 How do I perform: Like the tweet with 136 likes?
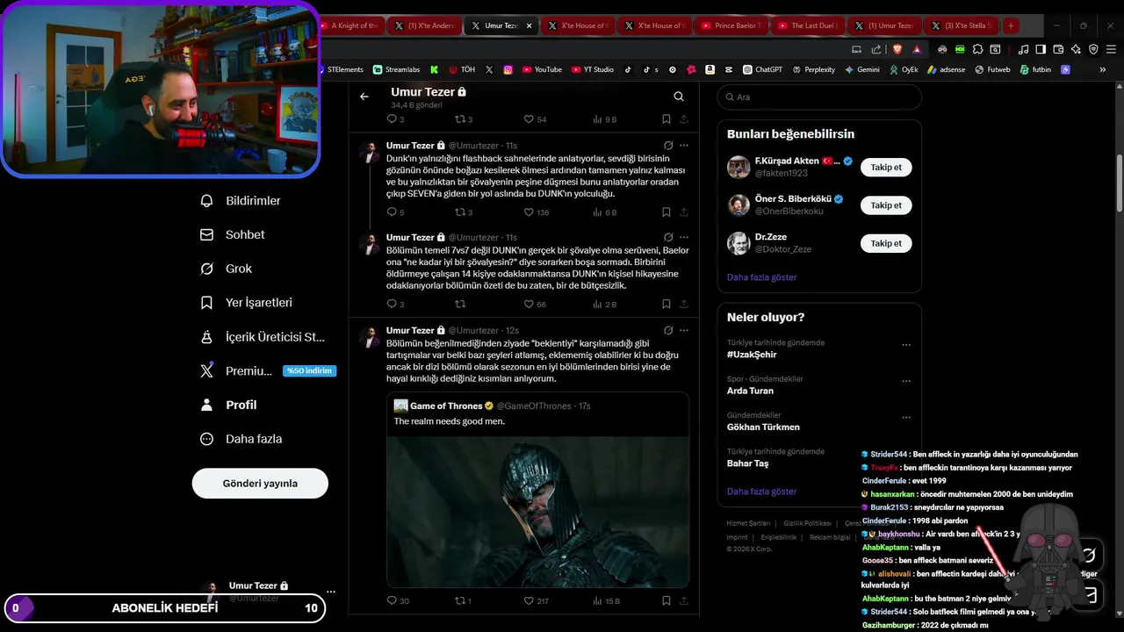[x=537, y=212]
